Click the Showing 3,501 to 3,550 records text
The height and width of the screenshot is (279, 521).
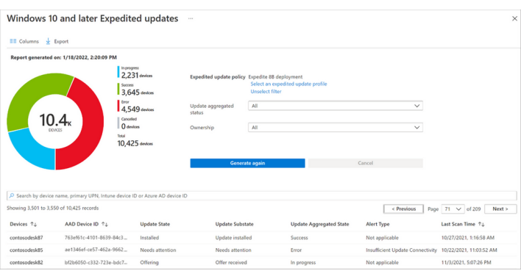point(52,208)
